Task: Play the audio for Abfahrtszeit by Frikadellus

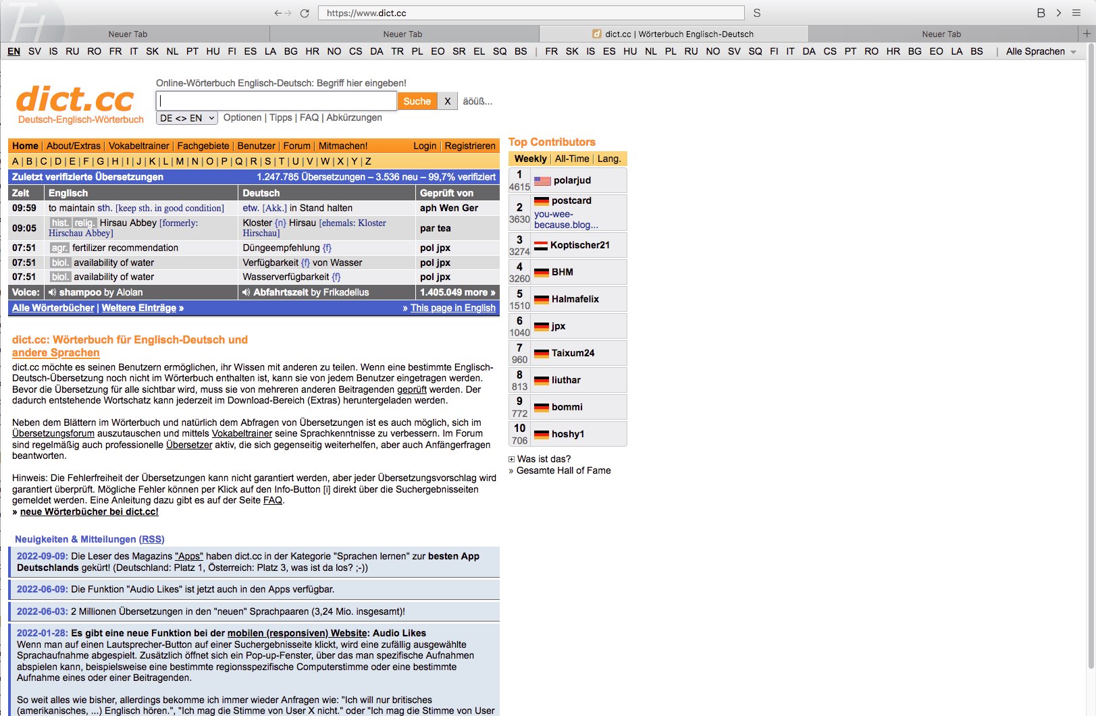Action: click(246, 292)
